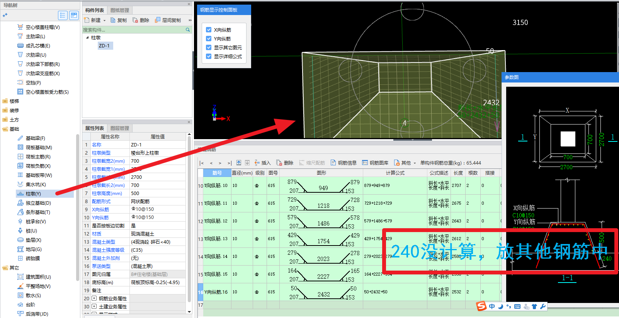Click the search magnifier in 搜索构件 box
Screen dimensions: 619x318
[188, 30]
